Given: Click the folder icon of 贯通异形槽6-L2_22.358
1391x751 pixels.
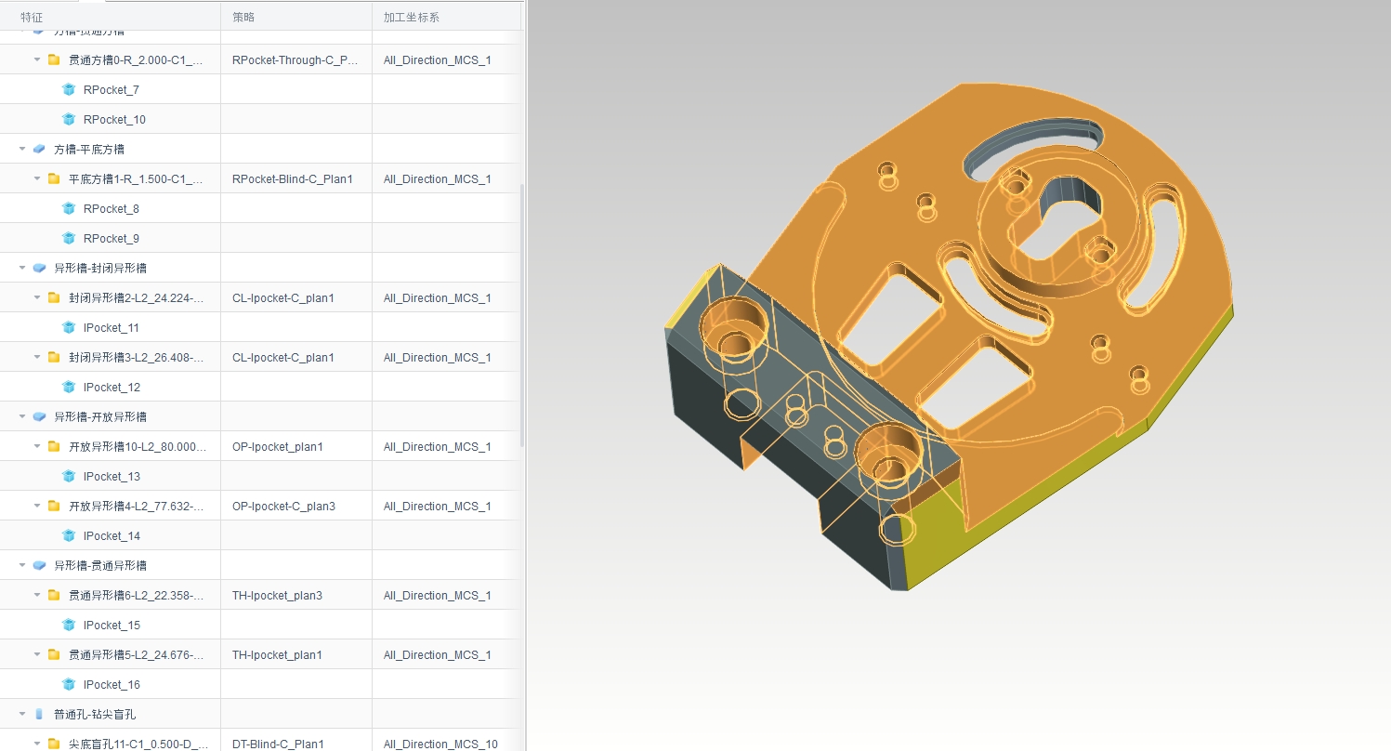Looking at the screenshot, I should point(54,595).
